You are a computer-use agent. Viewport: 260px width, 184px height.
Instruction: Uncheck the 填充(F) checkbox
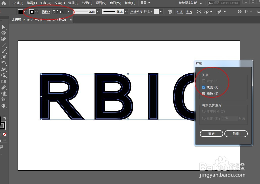tap(204, 87)
